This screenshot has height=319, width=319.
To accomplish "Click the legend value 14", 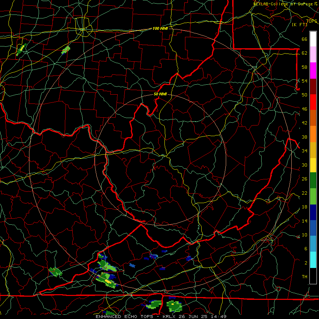I will (304, 221).
